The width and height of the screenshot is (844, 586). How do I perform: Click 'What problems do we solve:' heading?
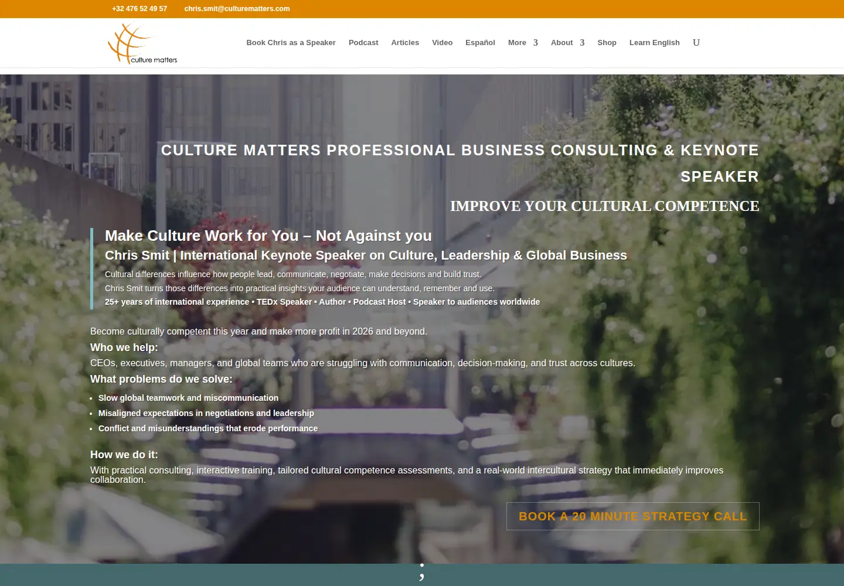(x=161, y=379)
